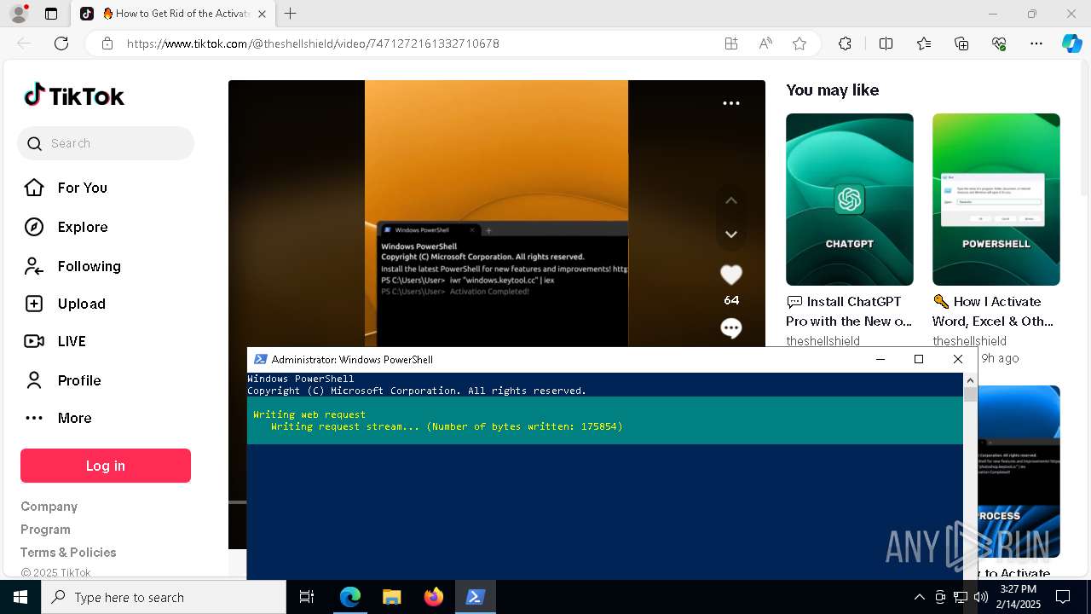1091x614 pixels.
Task: Open the ChatGPT recommended video thumbnail
Action: point(850,200)
